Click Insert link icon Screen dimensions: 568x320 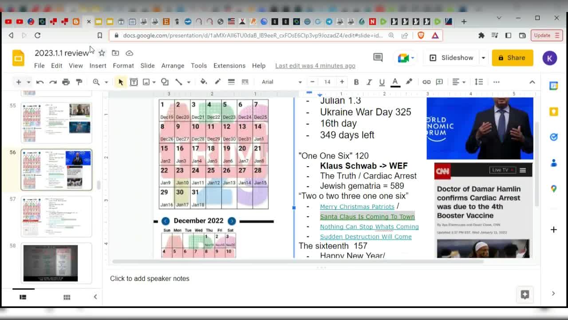click(426, 82)
